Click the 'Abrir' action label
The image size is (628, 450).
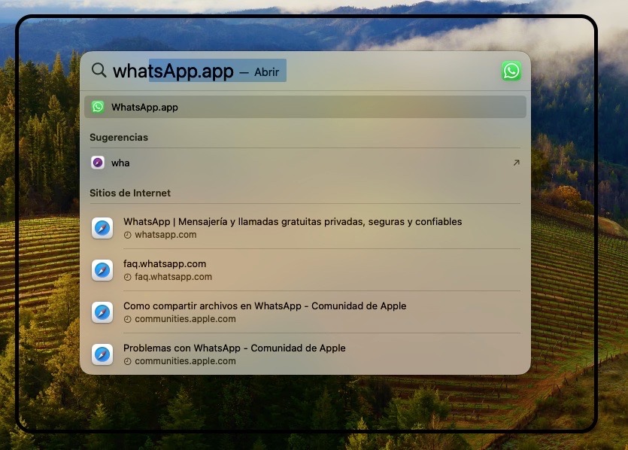(x=267, y=72)
